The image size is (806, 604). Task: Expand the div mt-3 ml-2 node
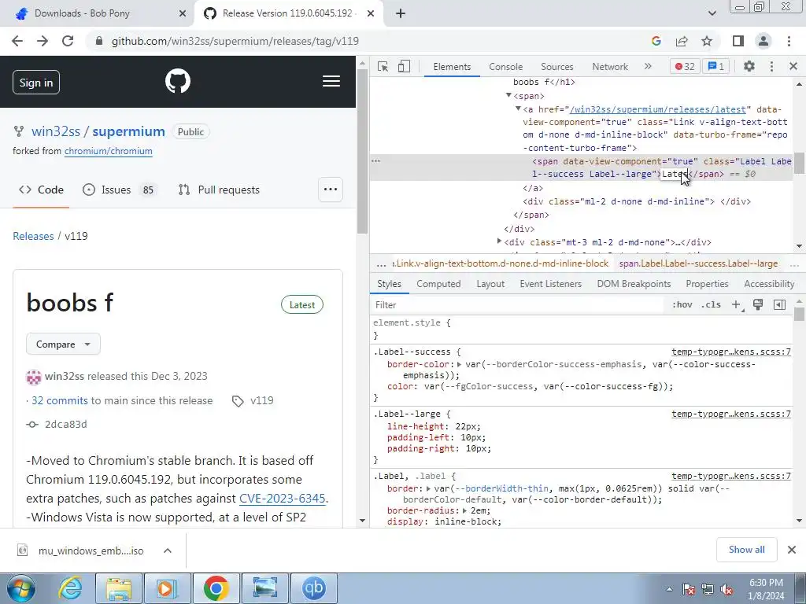[x=498, y=241]
